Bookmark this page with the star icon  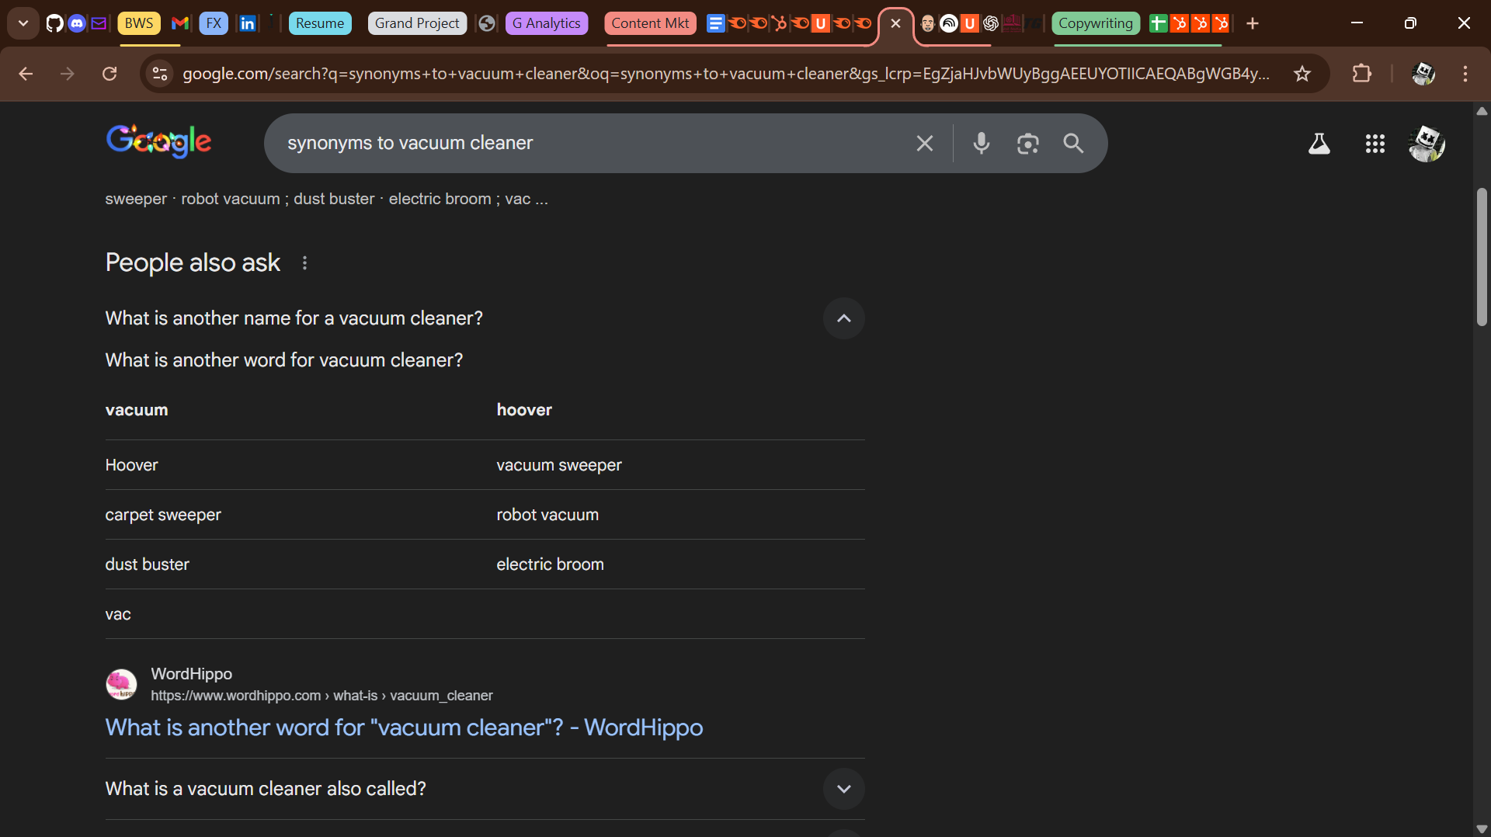tap(1302, 74)
